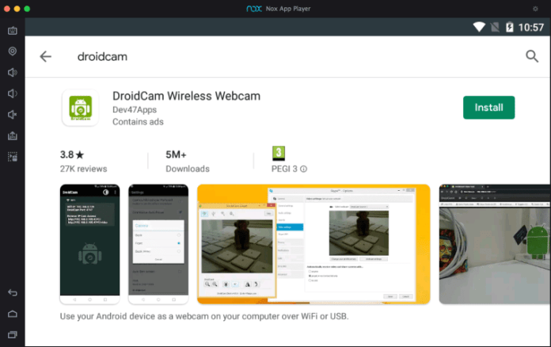The width and height of the screenshot is (551, 347).
Task: Click the Contains ads label
Action: tap(138, 122)
